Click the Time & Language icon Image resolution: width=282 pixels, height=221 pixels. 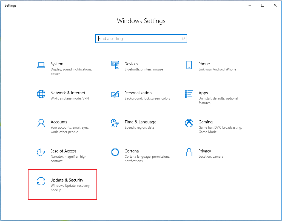[x=115, y=123]
